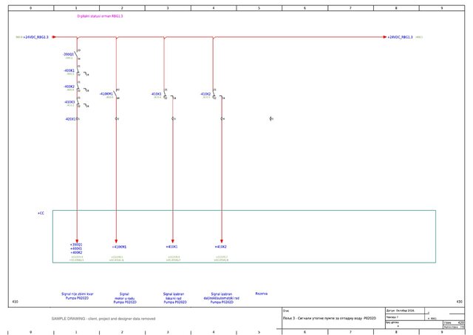Click the '+410KM1' destination label
The height and width of the screenshot is (335, 473).
pos(119,247)
